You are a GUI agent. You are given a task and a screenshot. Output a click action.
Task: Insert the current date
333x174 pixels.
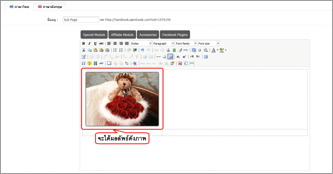coord(194,50)
